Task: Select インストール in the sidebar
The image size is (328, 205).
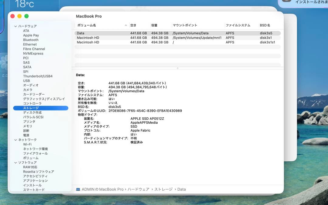Action: point(32,185)
